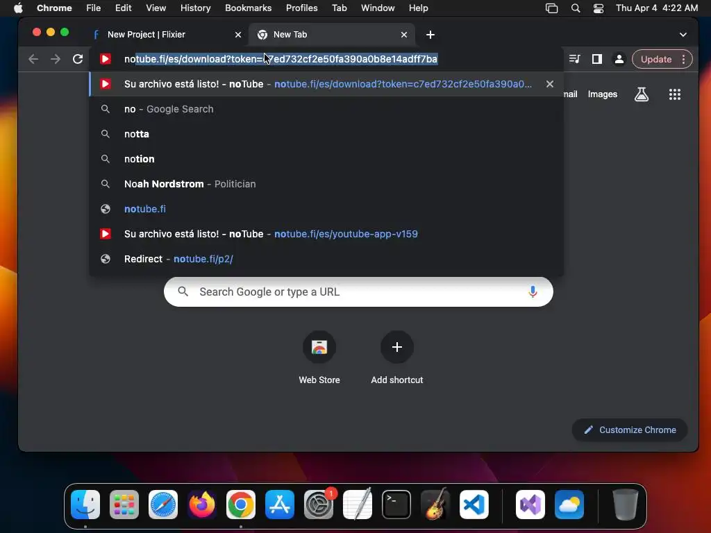Image resolution: width=711 pixels, height=533 pixels.
Task: Launch Safari from the Dock
Action: pos(163,505)
